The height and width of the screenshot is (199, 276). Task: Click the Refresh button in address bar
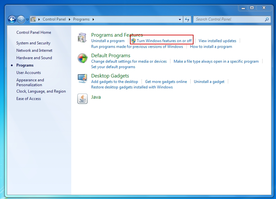[187, 19]
